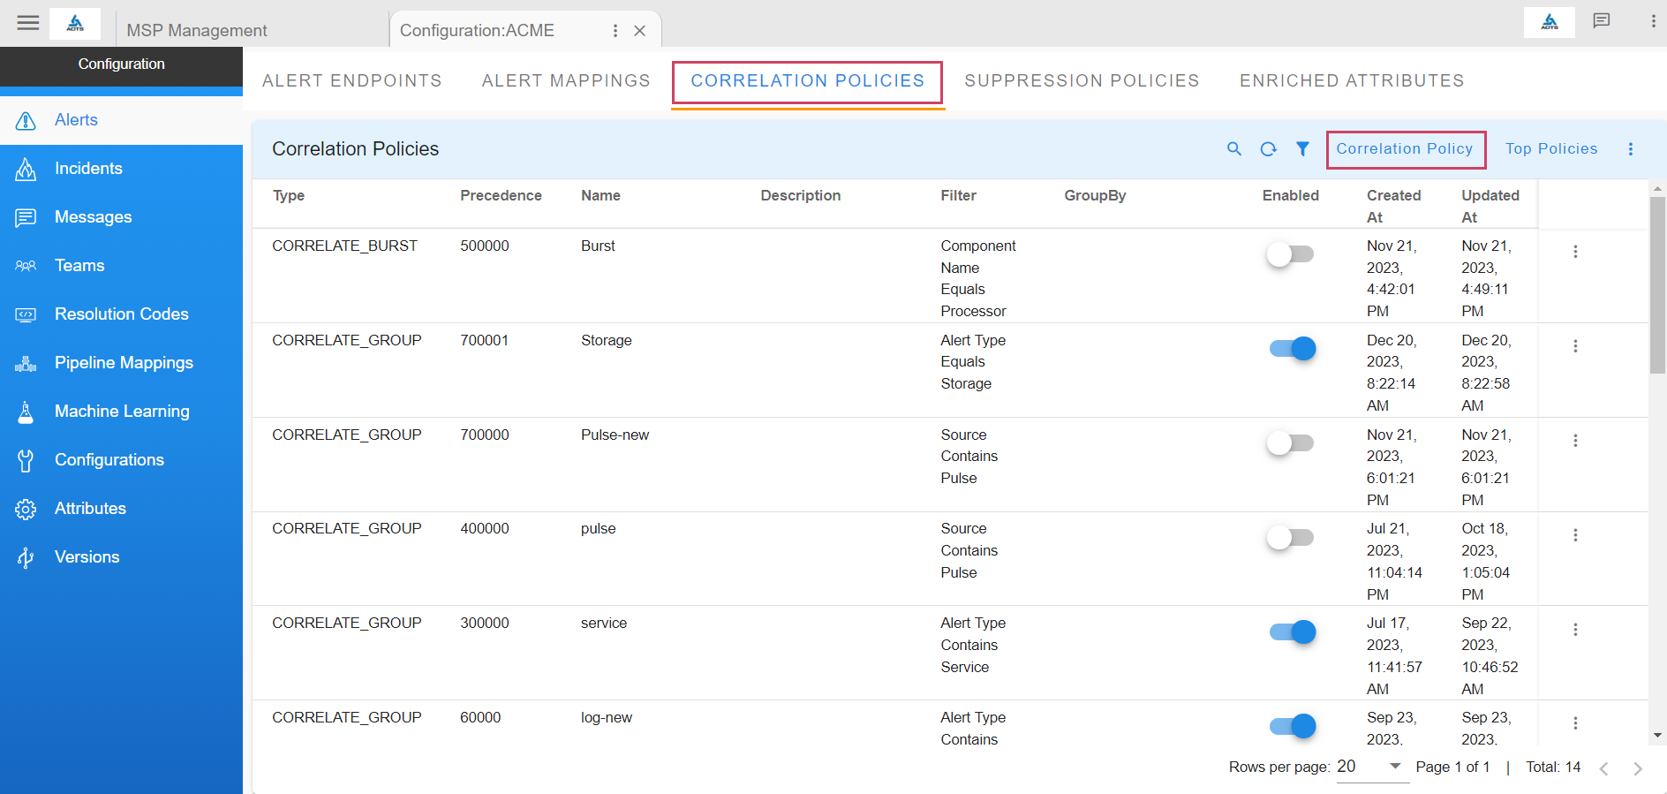
Task: Disable the Storage policy toggle
Action: click(1292, 349)
